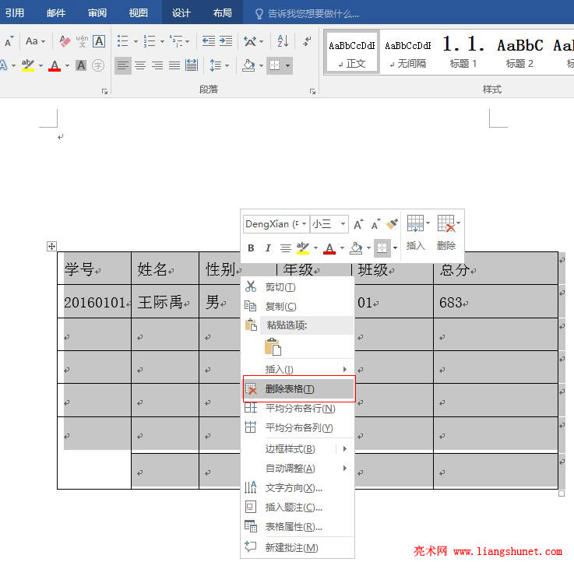Click mini toolbar font color icon
This screenshot has height=569, width=574.
point(329,248)
